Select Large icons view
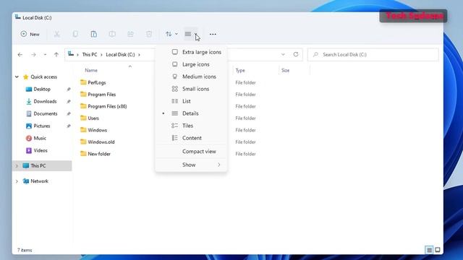Screen dimensions: 463x260 191,64
